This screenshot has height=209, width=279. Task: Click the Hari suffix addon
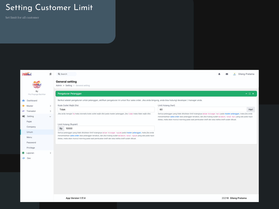point(251,110)
